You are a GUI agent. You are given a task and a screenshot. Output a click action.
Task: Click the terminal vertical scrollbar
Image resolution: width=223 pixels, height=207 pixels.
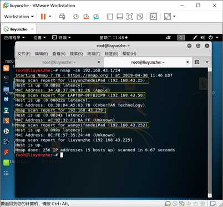210,132
